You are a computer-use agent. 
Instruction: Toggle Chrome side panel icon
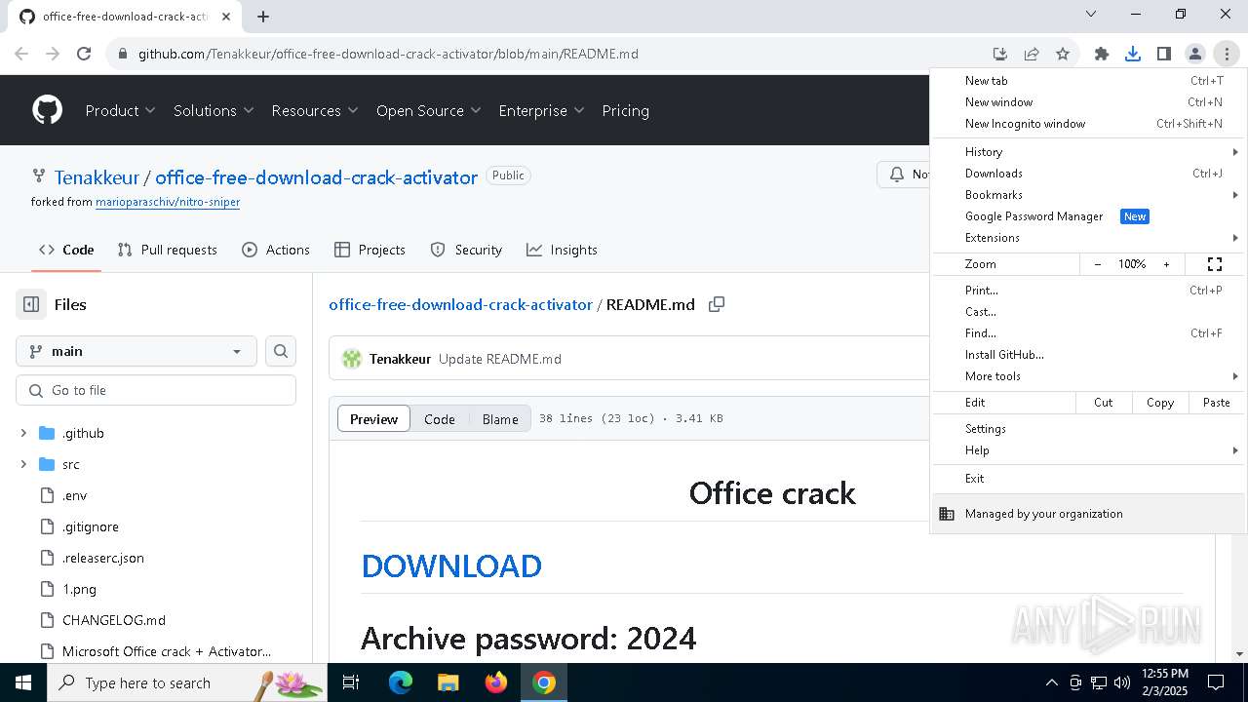pyautogui.click(x=1164, y=54)
